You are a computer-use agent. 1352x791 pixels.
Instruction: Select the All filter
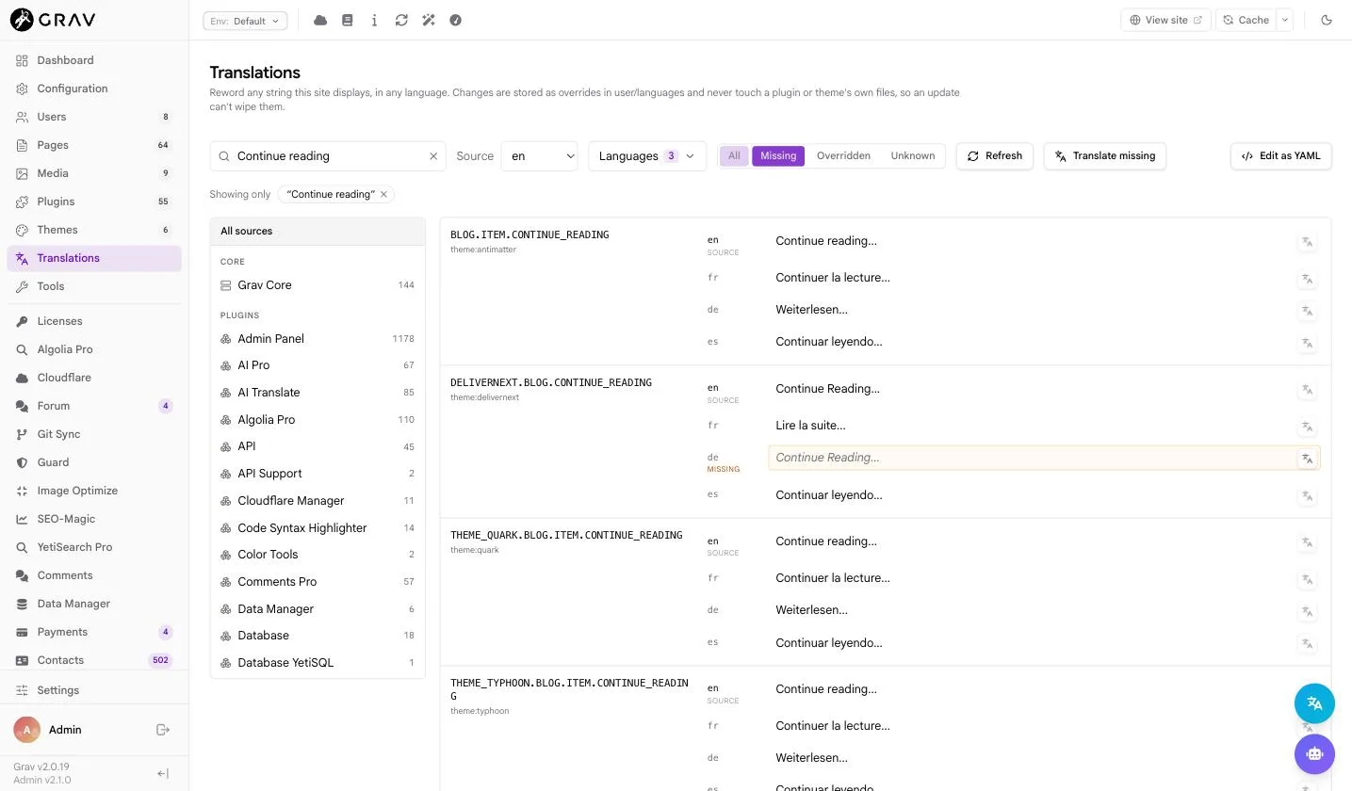tap(734, 156)
